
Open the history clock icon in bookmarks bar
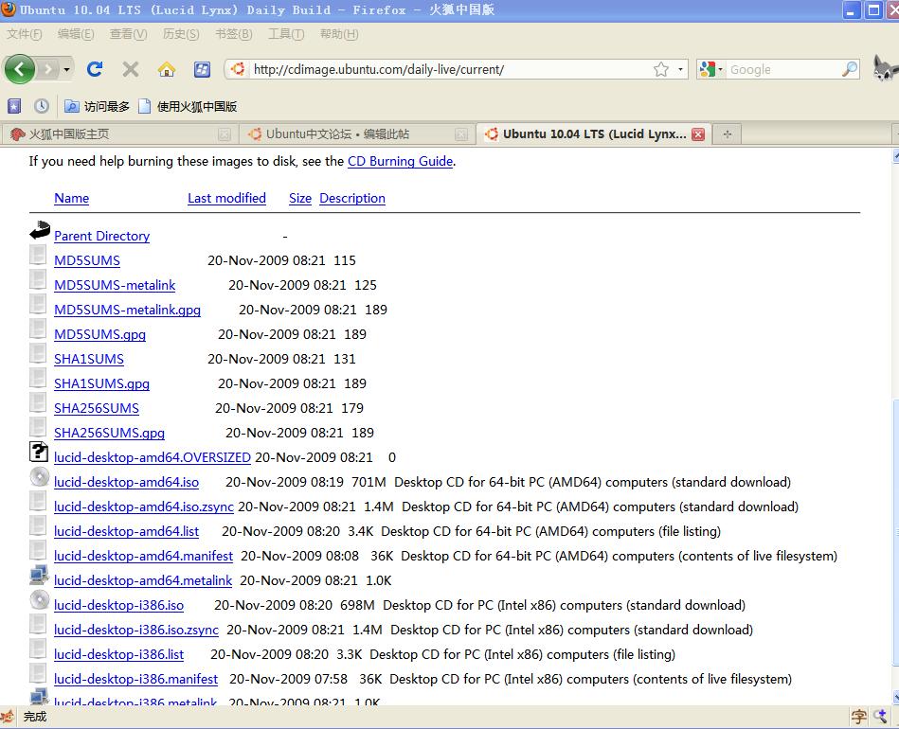coord(42,106)
